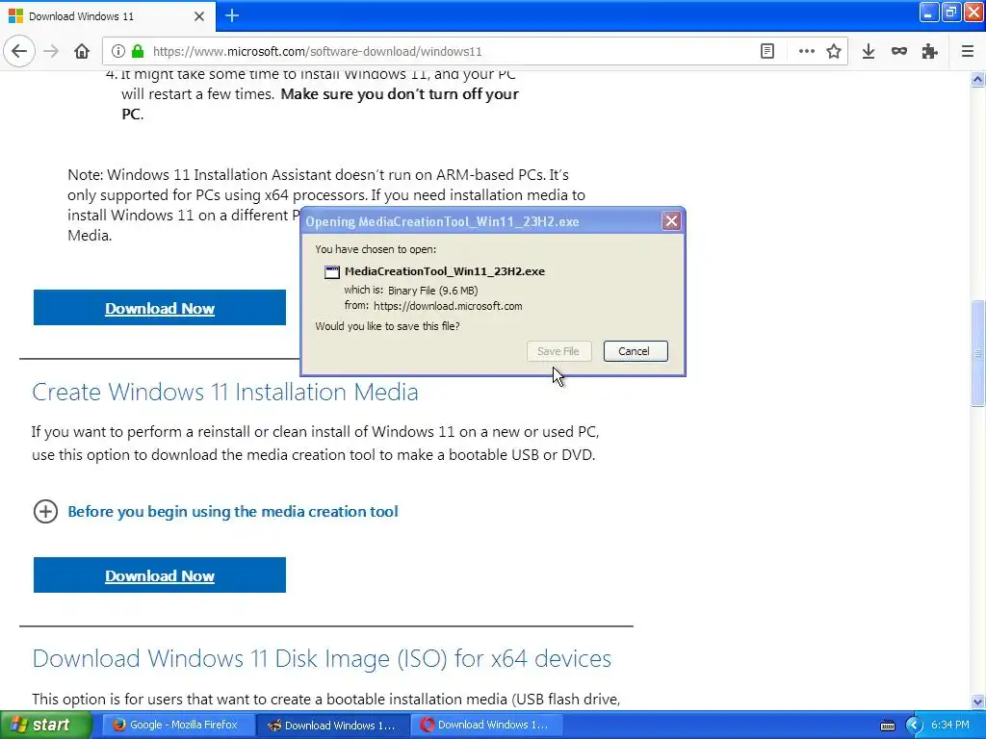Select the Download Windows 11 browser tab

pos(108,16)
